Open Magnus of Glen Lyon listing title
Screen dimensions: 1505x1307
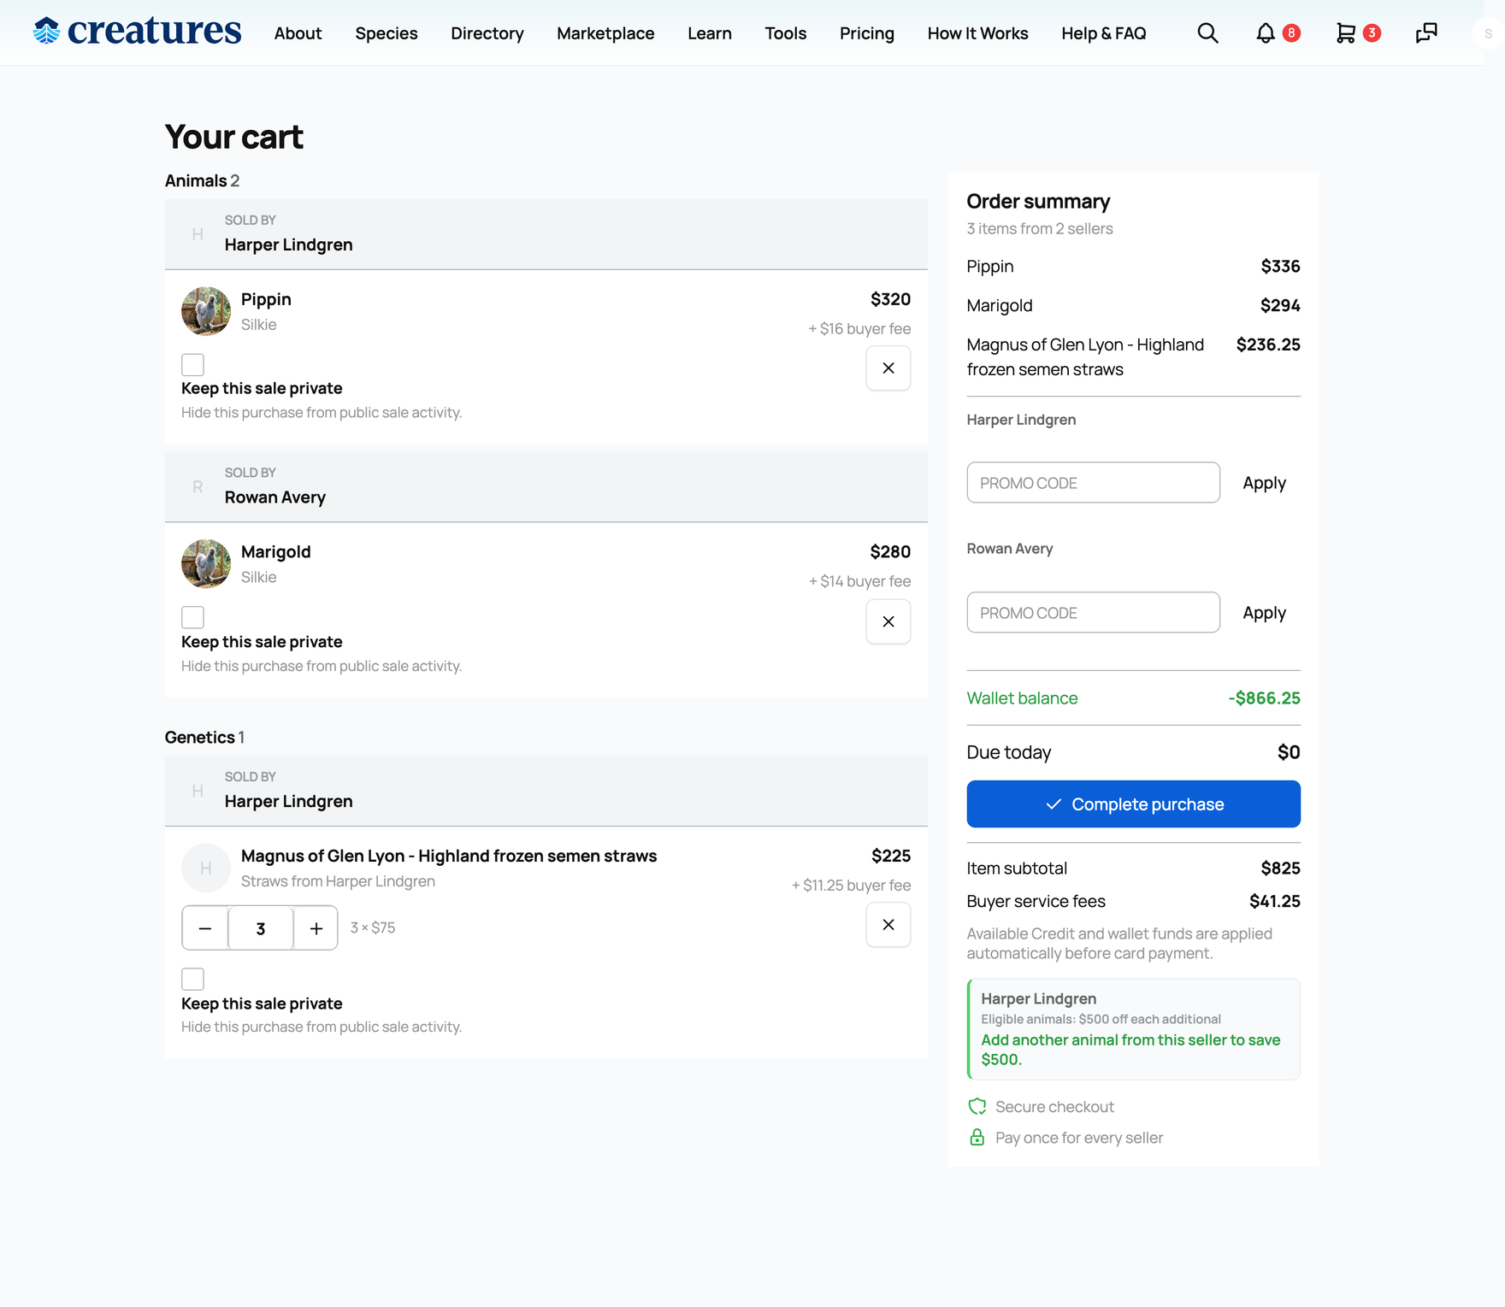click(449, 857)
